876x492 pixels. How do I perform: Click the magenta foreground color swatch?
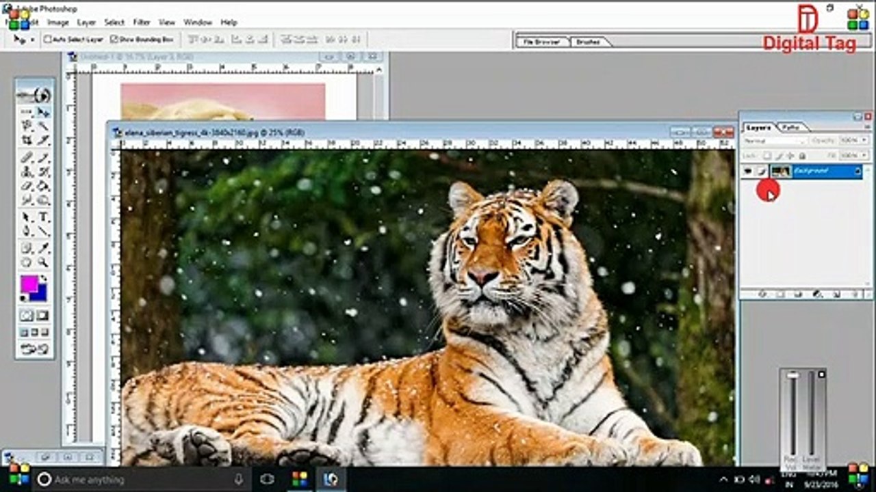click(29, 284)
